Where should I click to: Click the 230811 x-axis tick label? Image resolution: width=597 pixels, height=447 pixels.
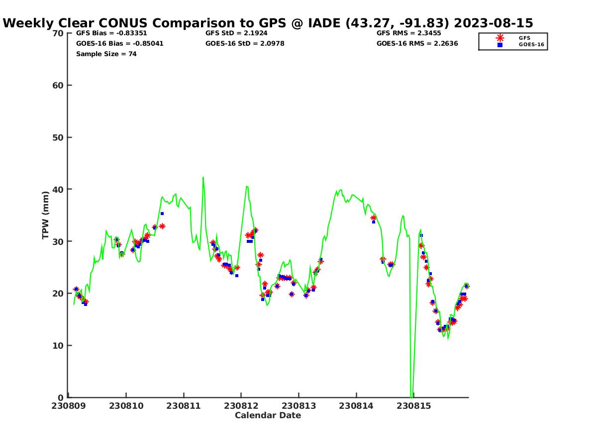[x=184, y=406]
